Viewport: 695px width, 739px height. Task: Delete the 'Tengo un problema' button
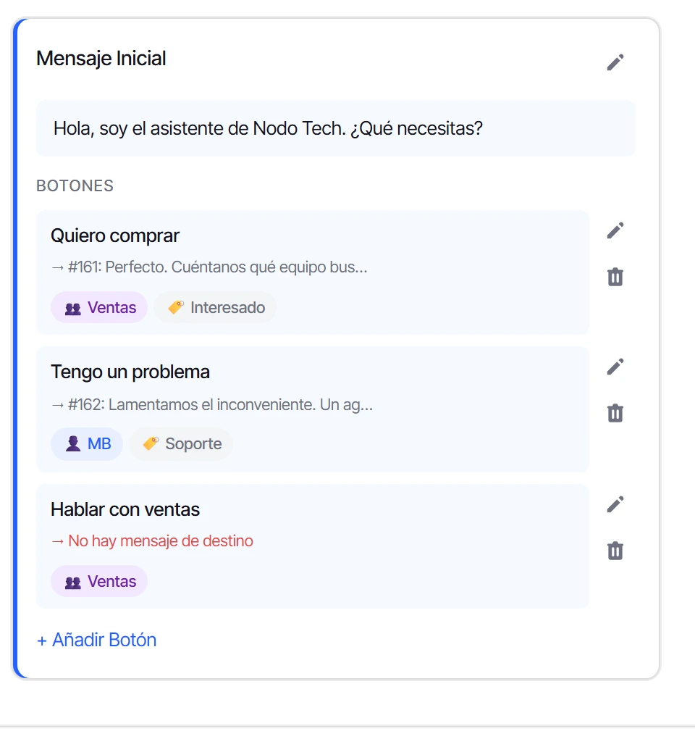(x=615, y=413)
